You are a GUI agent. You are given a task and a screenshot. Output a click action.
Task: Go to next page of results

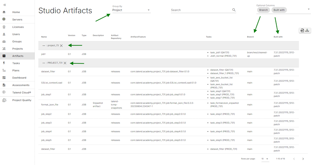pos(303,159)
